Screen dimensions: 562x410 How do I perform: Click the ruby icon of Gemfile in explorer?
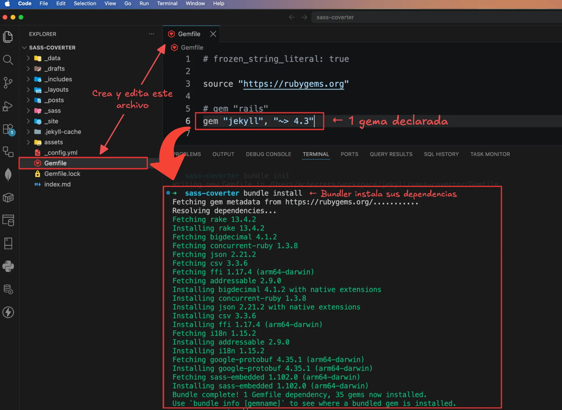[x=38, y=163]
